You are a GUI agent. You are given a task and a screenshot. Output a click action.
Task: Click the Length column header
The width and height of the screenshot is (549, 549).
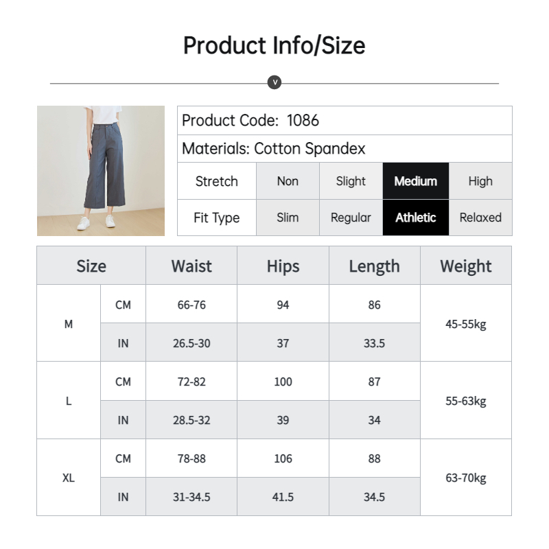coord(374,266)
